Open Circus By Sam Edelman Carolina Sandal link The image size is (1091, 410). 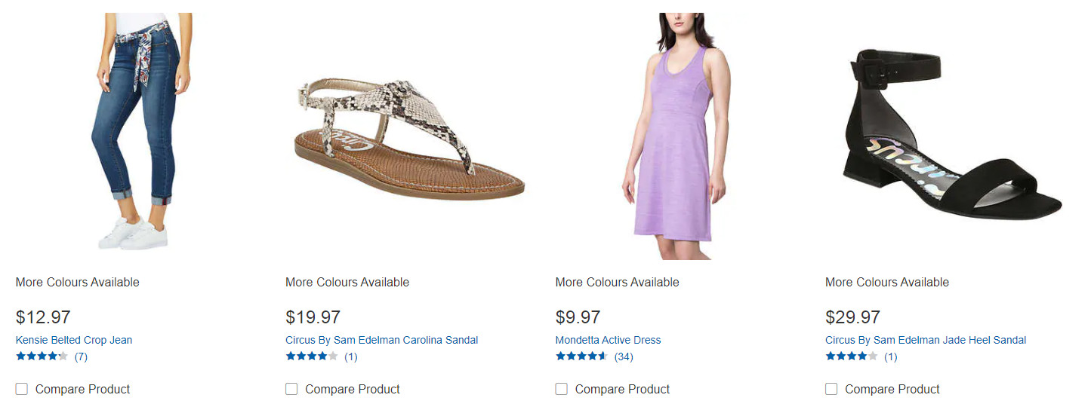381,340
